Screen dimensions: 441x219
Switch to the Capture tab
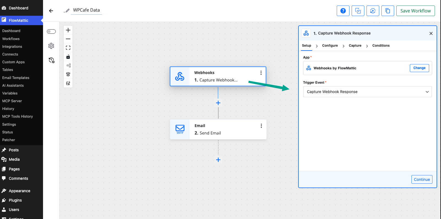coord(355,46)
